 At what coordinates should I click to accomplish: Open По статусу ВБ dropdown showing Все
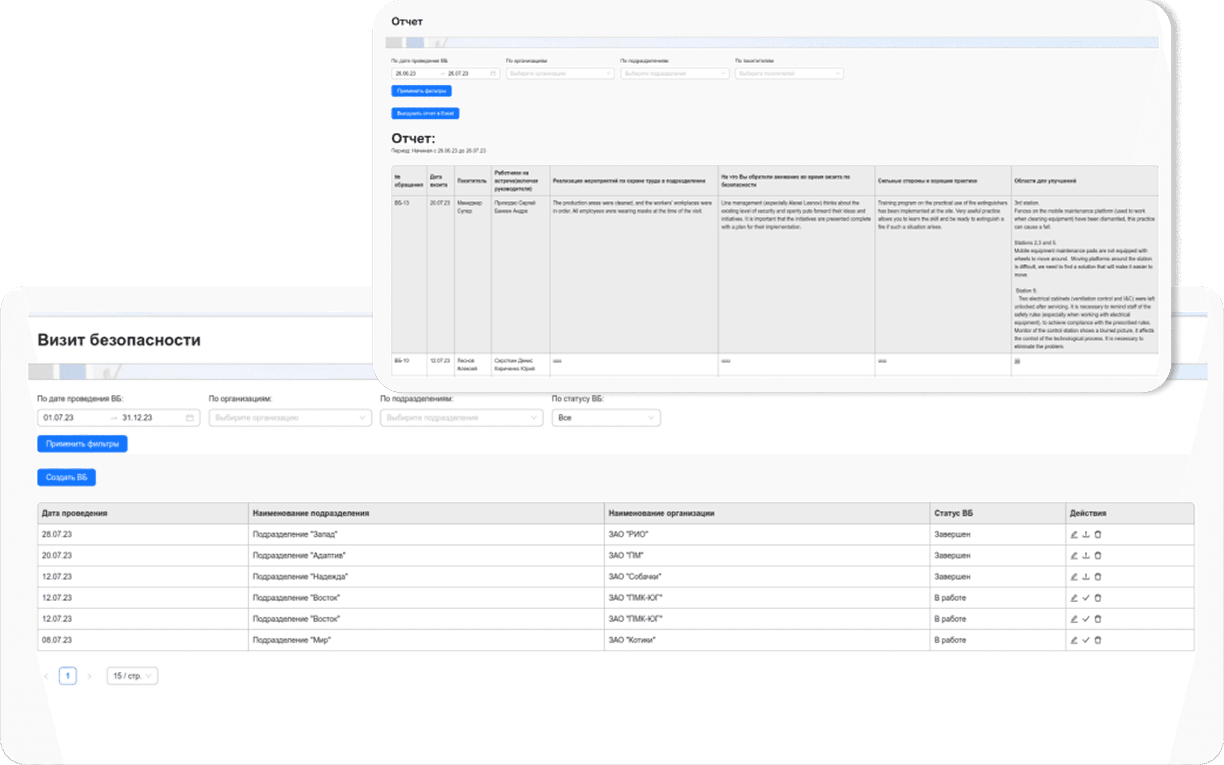click(606, 418)
